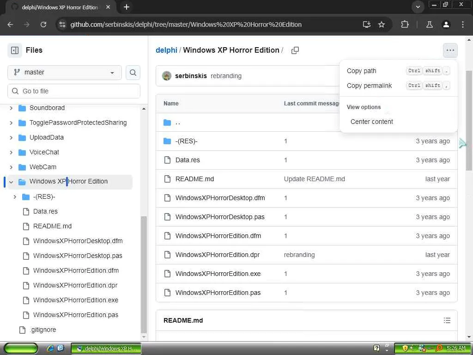
Task: Reload the page with the refresh icon
Action: click(x=43, y=24)
